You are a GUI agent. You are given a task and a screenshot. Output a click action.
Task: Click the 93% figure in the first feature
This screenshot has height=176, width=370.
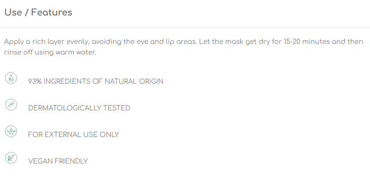(35, 82)
